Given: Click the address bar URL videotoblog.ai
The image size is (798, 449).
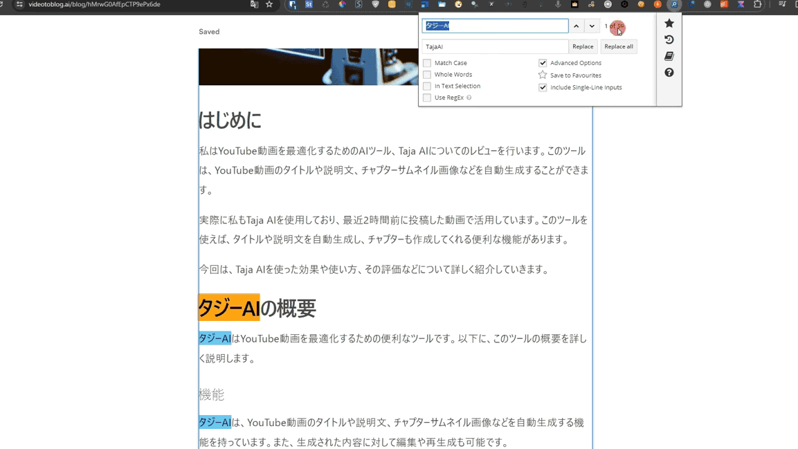Looking at the screenshot, I should [x=94, y=4].
